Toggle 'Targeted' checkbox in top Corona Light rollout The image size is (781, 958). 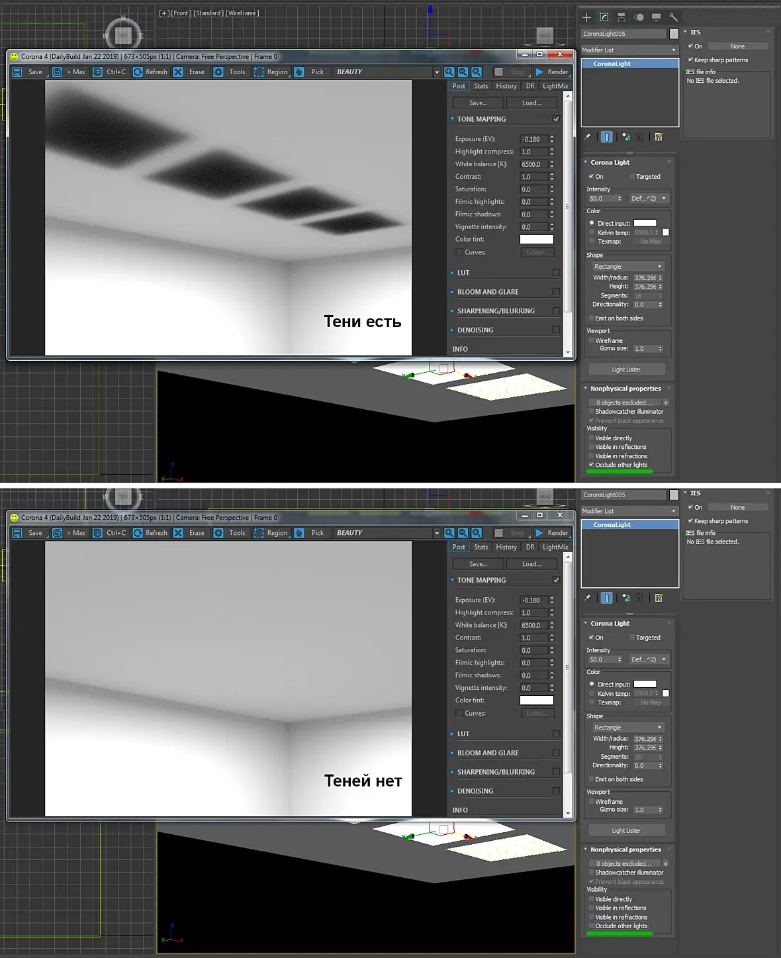pos(632,177)
